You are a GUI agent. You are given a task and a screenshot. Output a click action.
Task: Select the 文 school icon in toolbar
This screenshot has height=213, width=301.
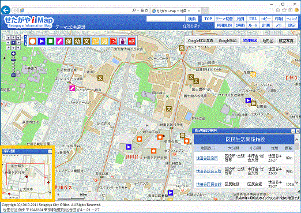point(86,41)
